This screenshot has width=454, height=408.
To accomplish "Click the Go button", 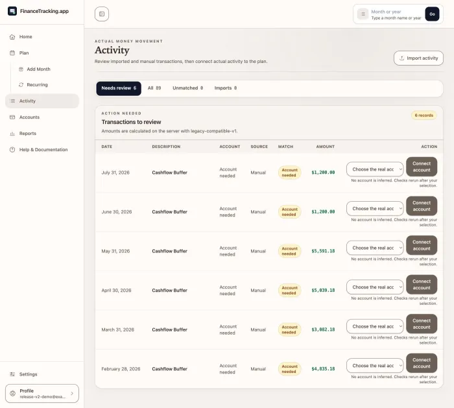I will pyautogui.click(x=432, y=14).
